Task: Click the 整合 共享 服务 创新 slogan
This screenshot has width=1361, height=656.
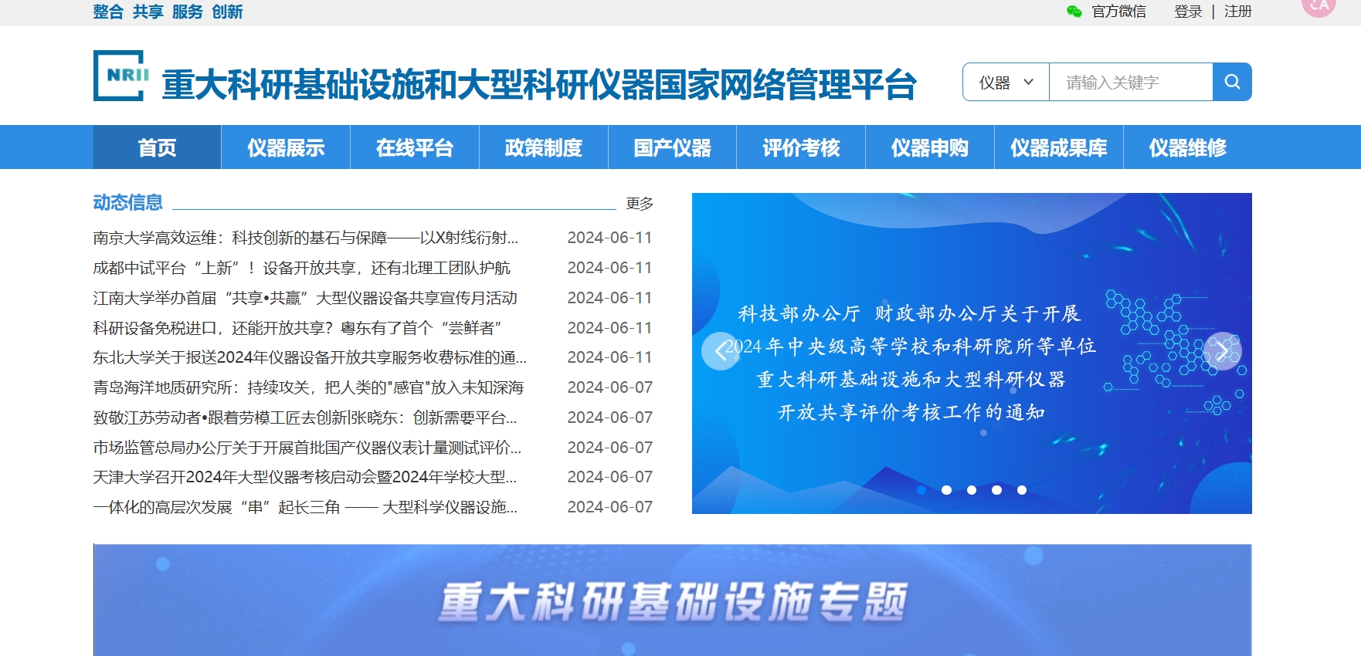Action: click(168, 12)
